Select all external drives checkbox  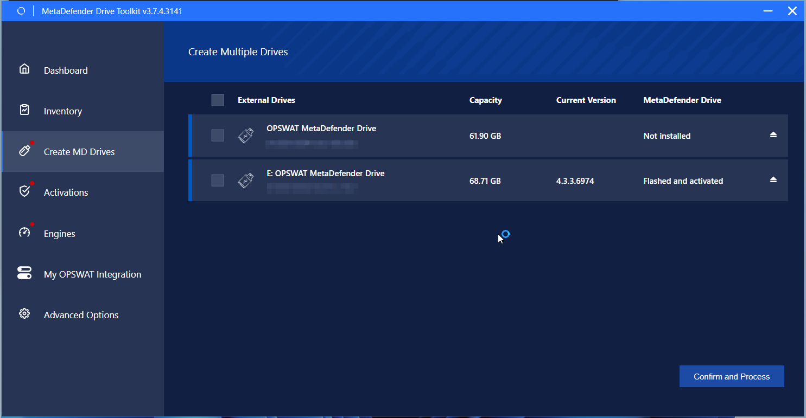[218, 100]
